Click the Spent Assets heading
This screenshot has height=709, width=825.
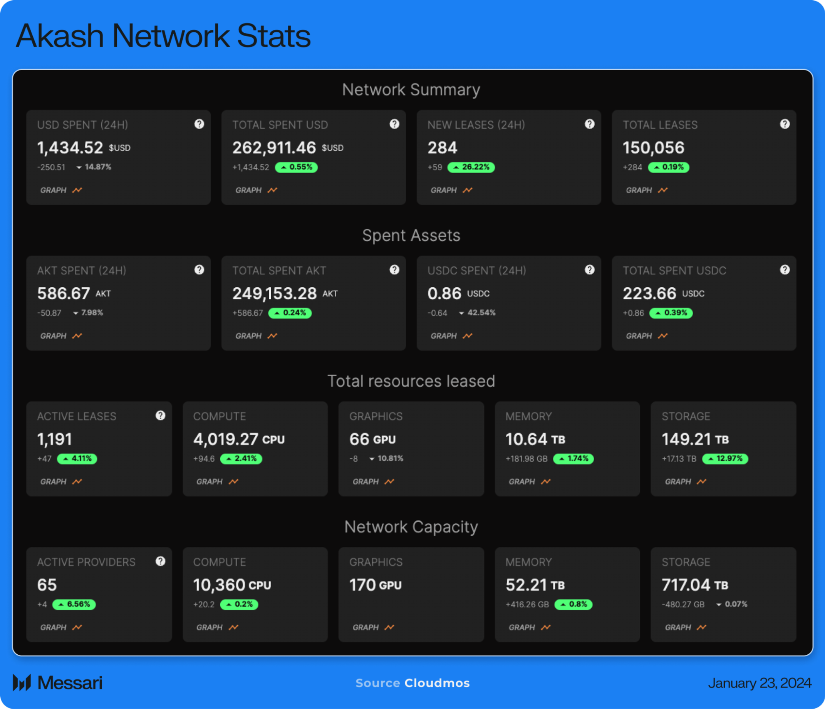coord(411,236)
